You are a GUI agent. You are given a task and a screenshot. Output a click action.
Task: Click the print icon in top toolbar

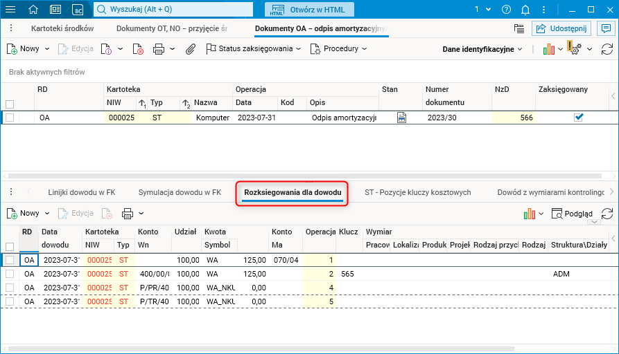159,49
